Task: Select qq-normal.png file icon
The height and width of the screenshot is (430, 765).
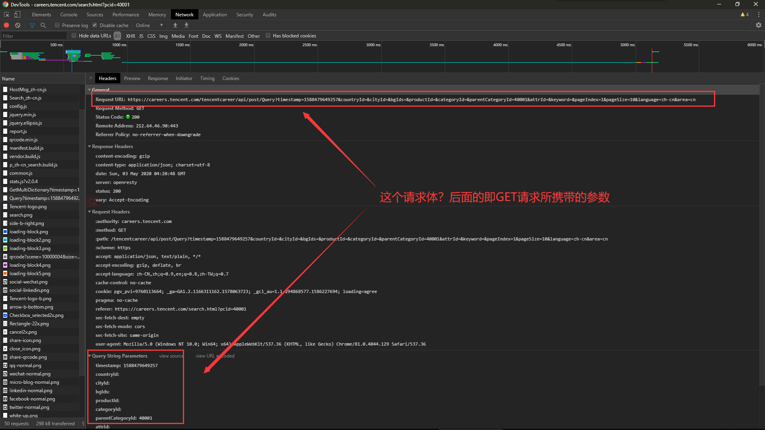Action: click(x=5, y=365)
